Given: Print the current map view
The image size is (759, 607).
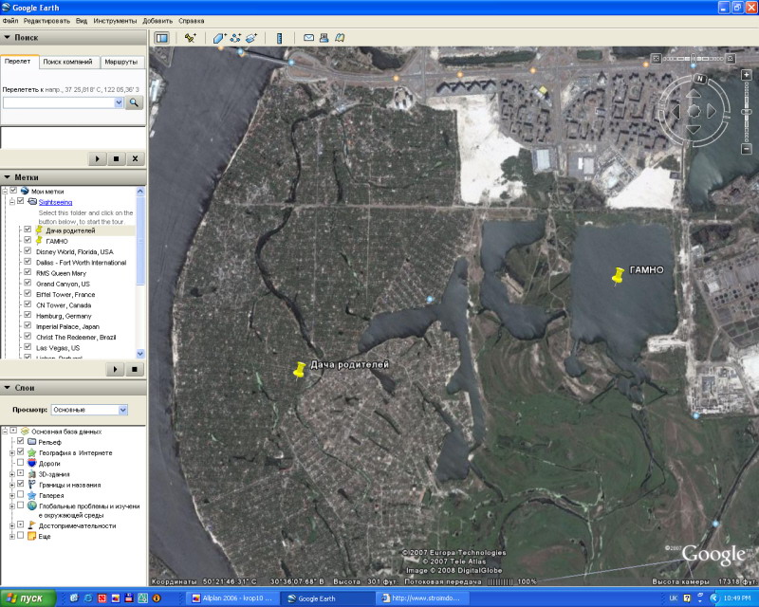Looking at the screenshot, I should coord(324,38).
